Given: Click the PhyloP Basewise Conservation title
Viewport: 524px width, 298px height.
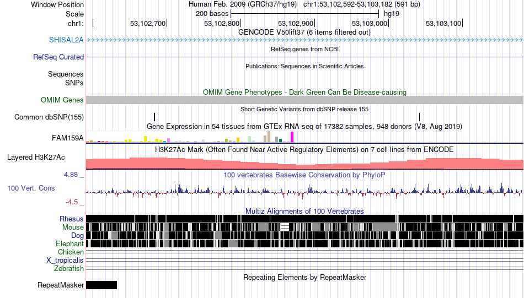Looking at the screenshot, I should coord(304,175).
